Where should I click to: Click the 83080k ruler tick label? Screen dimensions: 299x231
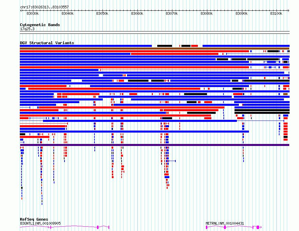point(207,13)
